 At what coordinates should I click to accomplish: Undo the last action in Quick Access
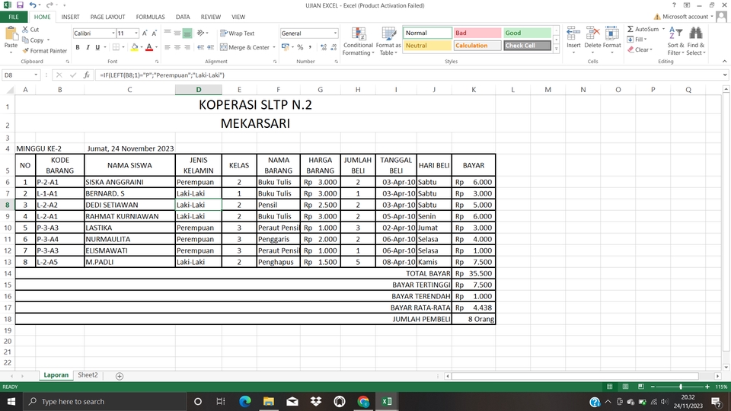point(33,5)
